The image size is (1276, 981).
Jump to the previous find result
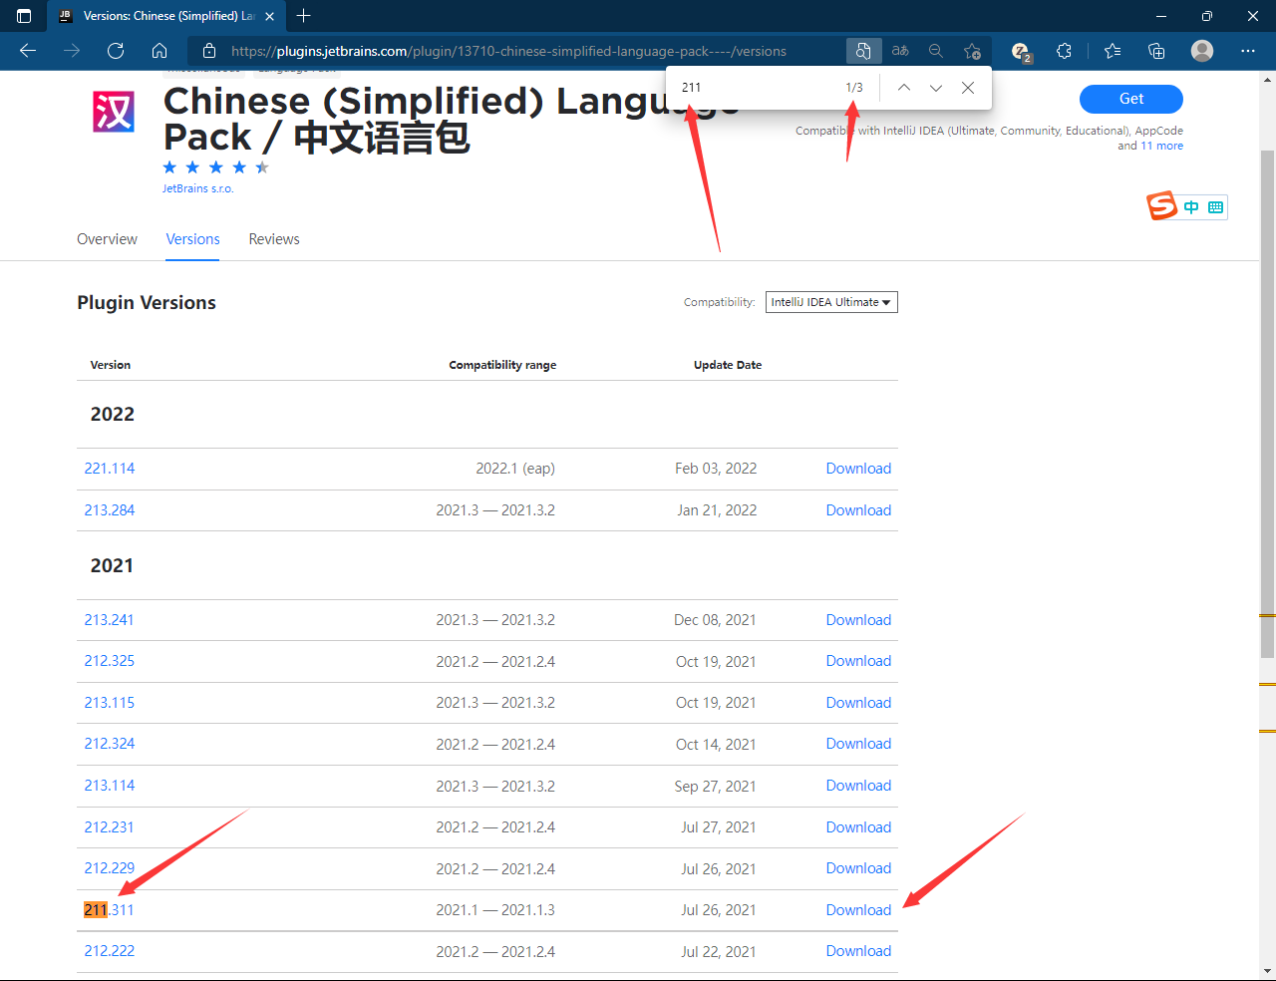904,88
